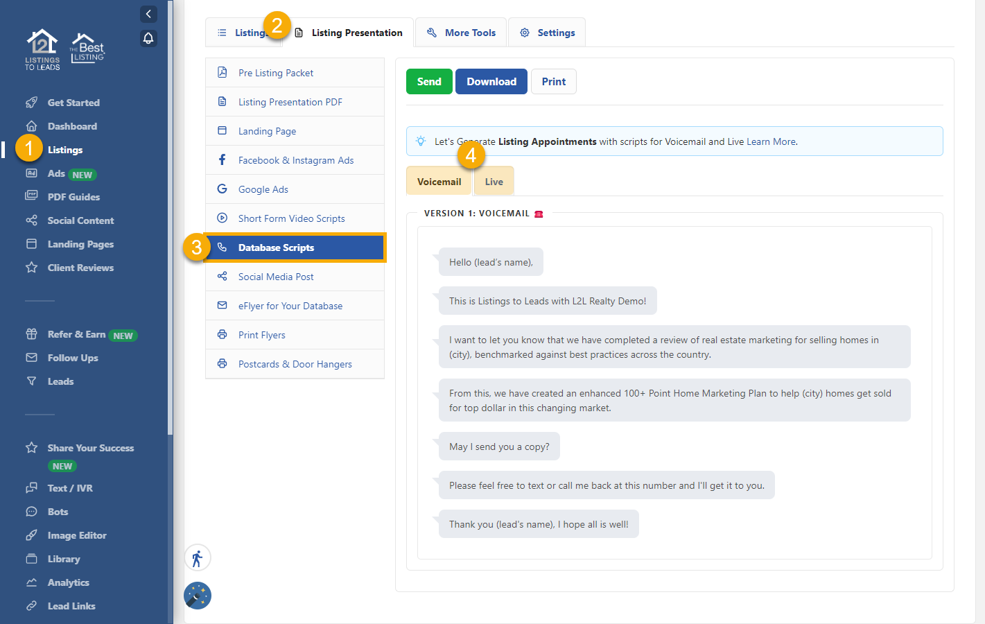Image resolution: width=985 pixels, height=624 pixels.
Task: Click the Library folder icon
Action: (31, 559)
